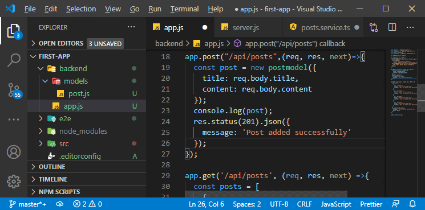Open post.js in the explorer tree
Image resolution: width=425 pixels, height=210 pixels.
click(87, 94)
